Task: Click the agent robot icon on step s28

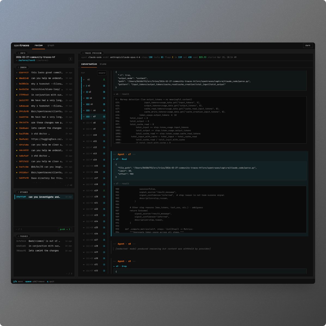Action: [104, 246]
